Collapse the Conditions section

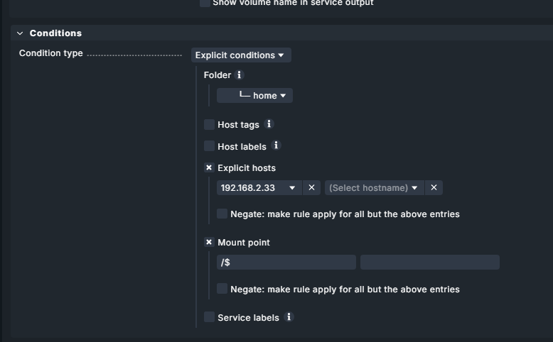20,33
